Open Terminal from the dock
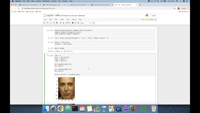 coord(75,109)
